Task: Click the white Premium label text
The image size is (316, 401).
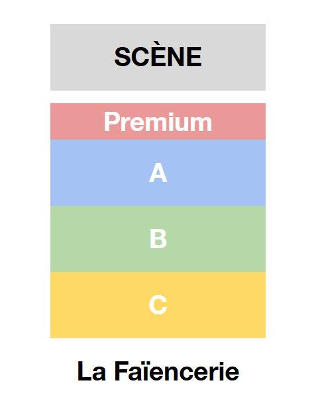Action: click(158, 122)
